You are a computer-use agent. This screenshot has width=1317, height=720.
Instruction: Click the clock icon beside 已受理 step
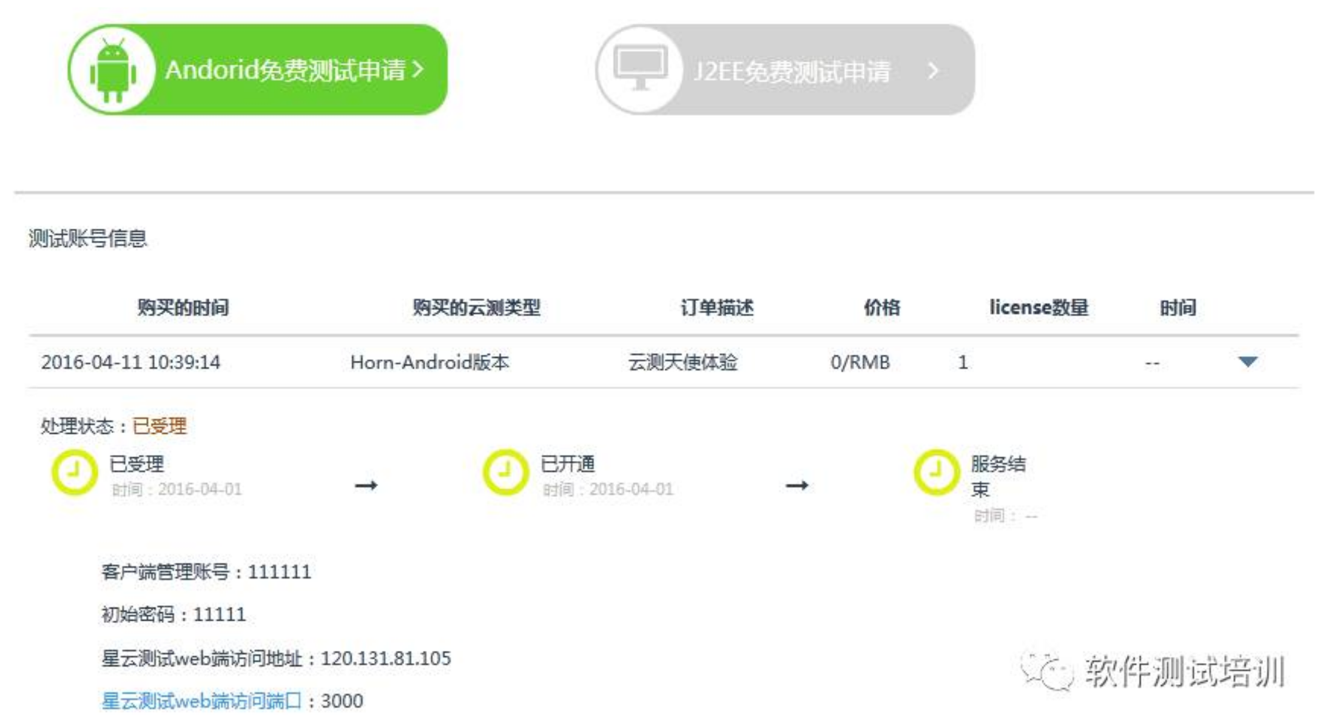point(75,473)
